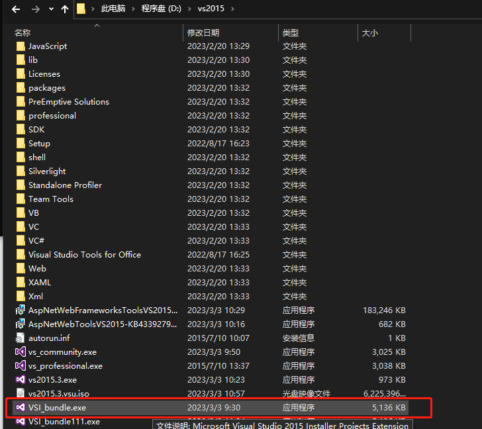
Task: Select the JavaScript folder icon
Action: pyautogui.click(x=21, y=46)
